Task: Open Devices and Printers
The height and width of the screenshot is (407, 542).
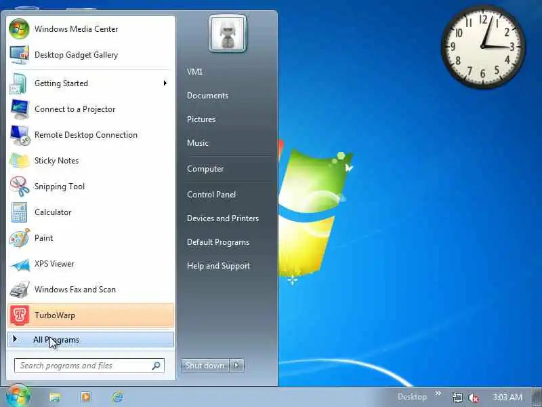Action: pos(223,218)
